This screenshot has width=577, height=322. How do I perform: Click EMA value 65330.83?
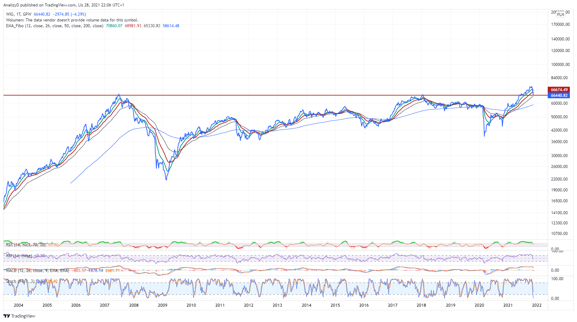152,26
